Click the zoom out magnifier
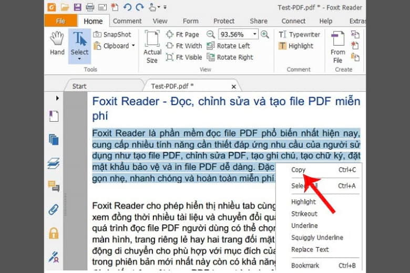Screen dimensions: 410x273 (x=210, y=34)
